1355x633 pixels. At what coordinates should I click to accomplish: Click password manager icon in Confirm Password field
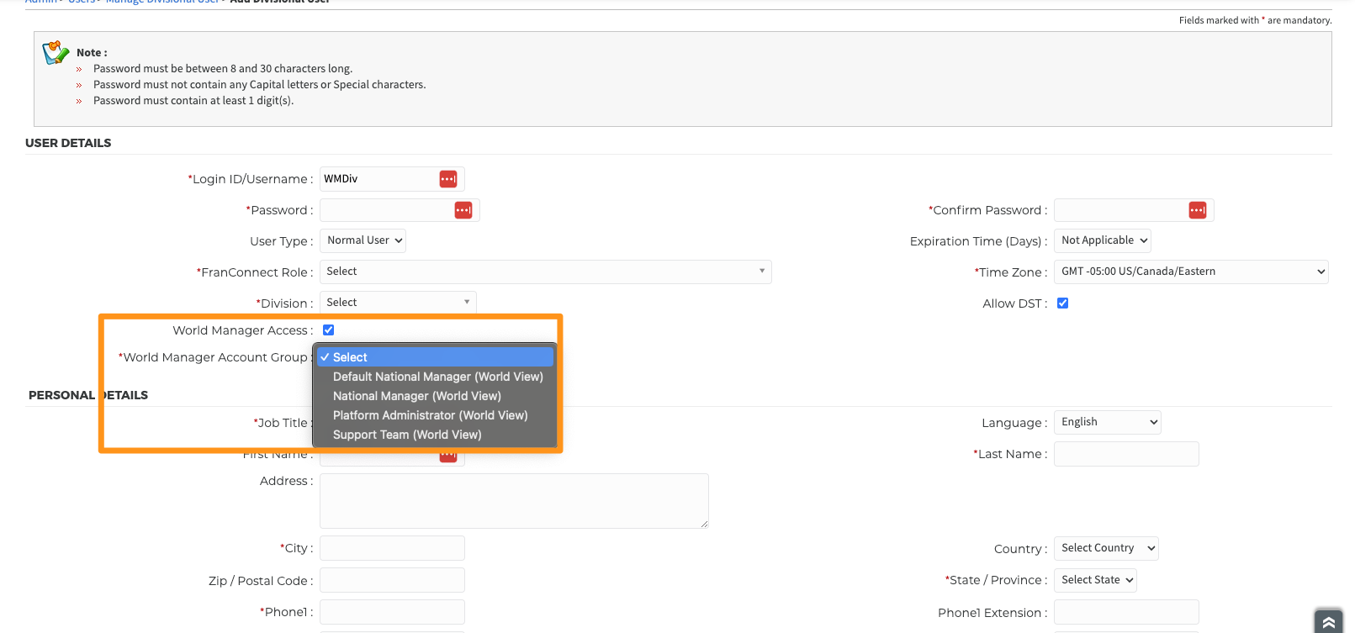1198,210
